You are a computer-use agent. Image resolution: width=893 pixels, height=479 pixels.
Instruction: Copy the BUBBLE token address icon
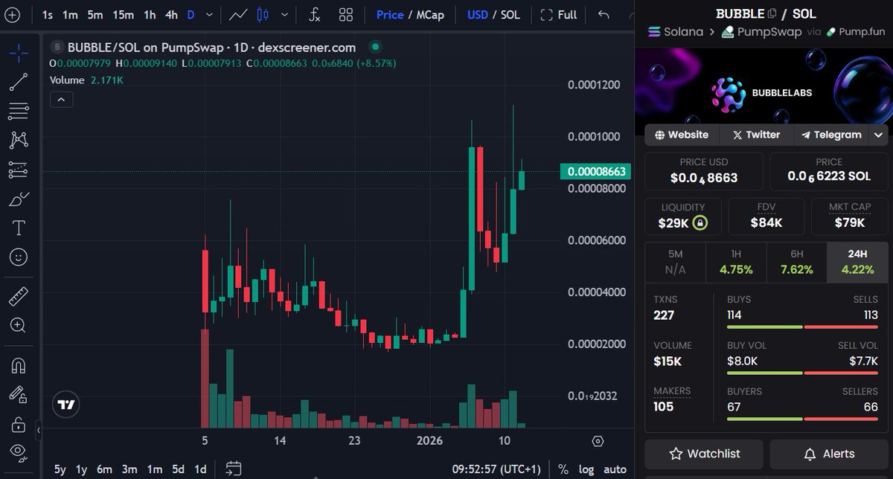click(772, 13)
